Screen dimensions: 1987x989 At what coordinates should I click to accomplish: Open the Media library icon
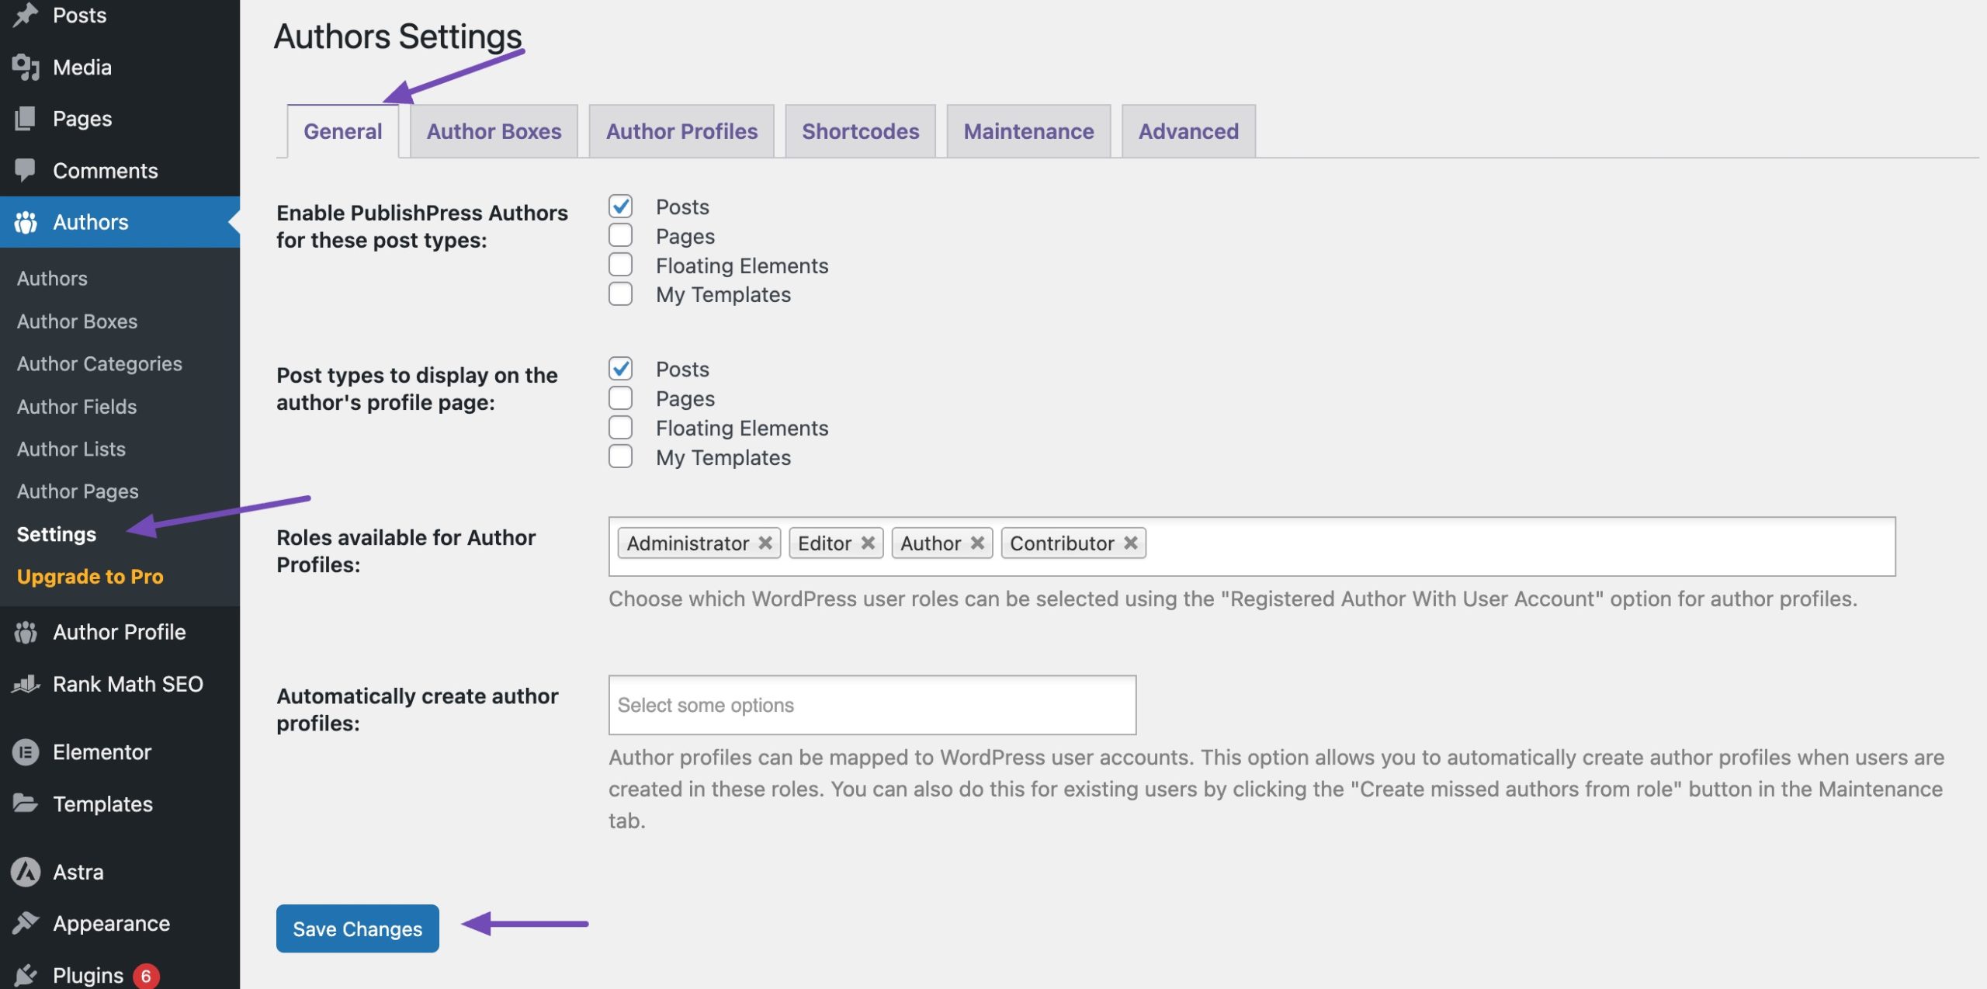[24, 67]
